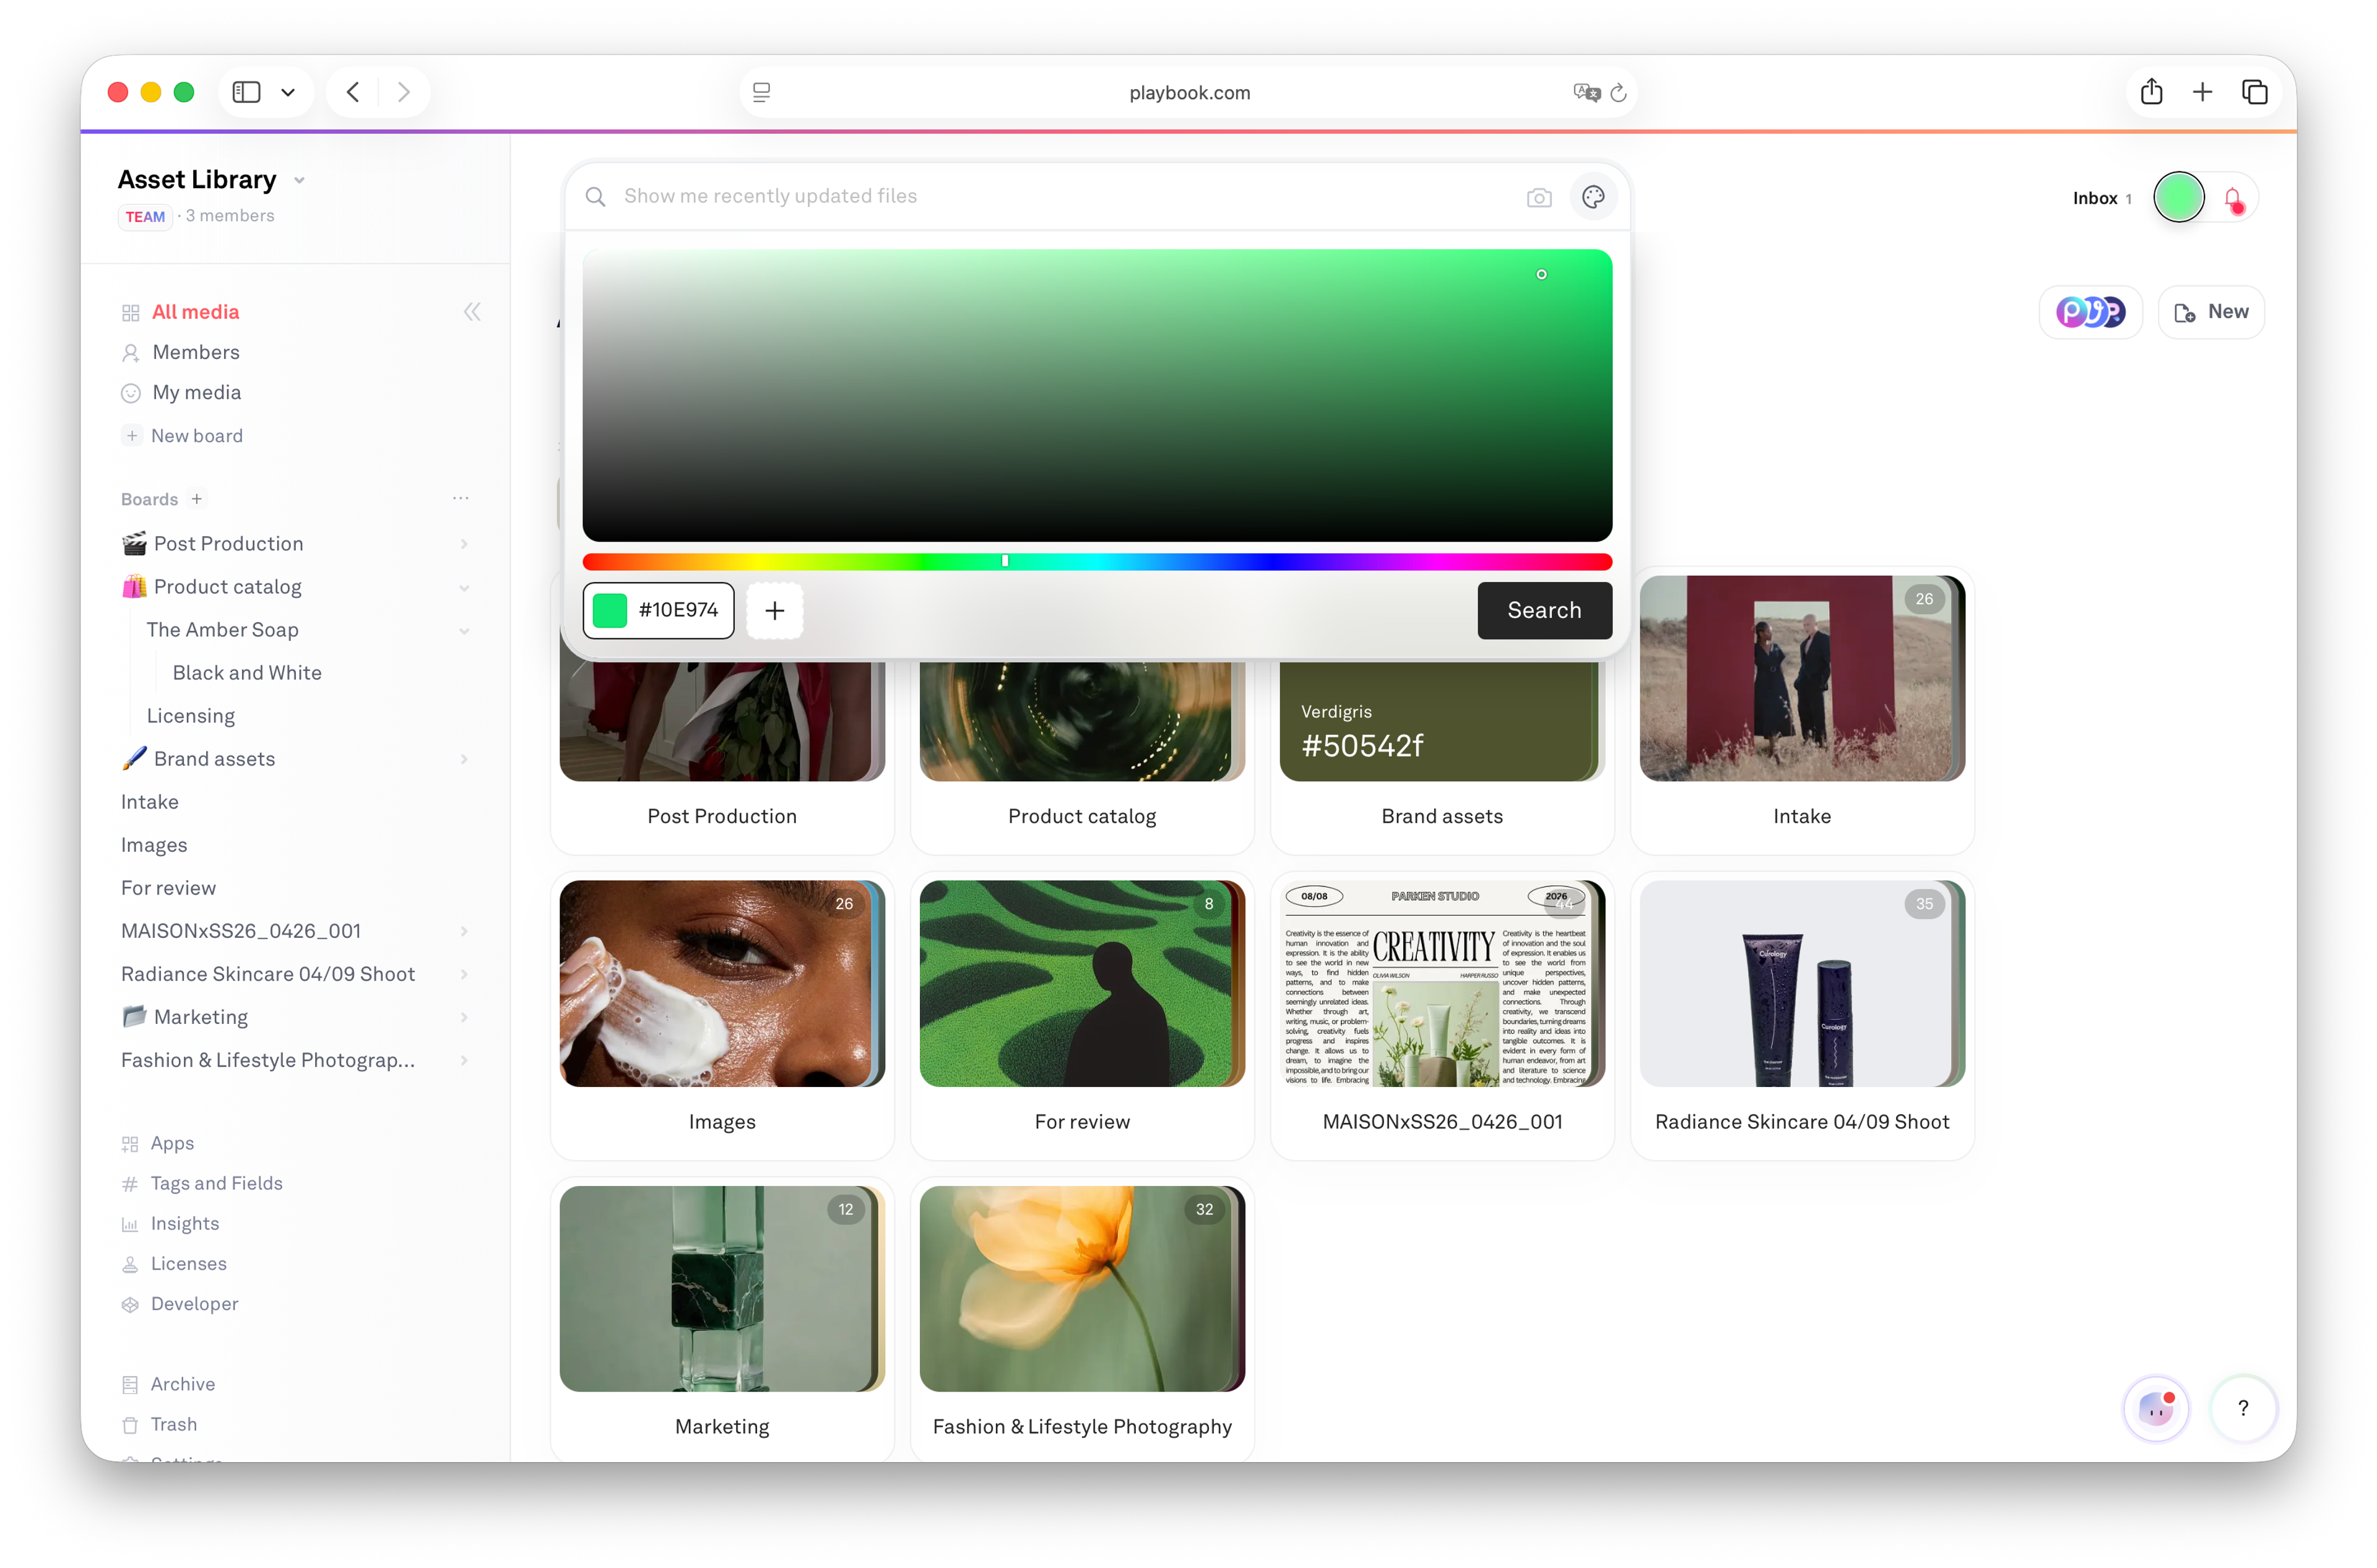Open Members page
Image resolution: width=2377 pixels, height=1568 pixels.
point(195,352)
